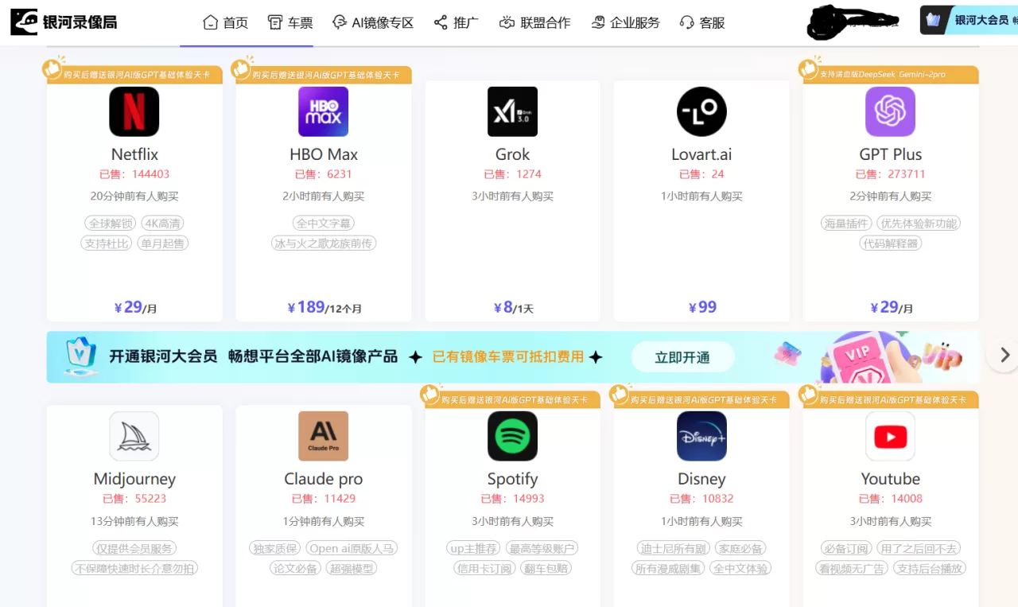Open the AI镜像专区 section

373,22
